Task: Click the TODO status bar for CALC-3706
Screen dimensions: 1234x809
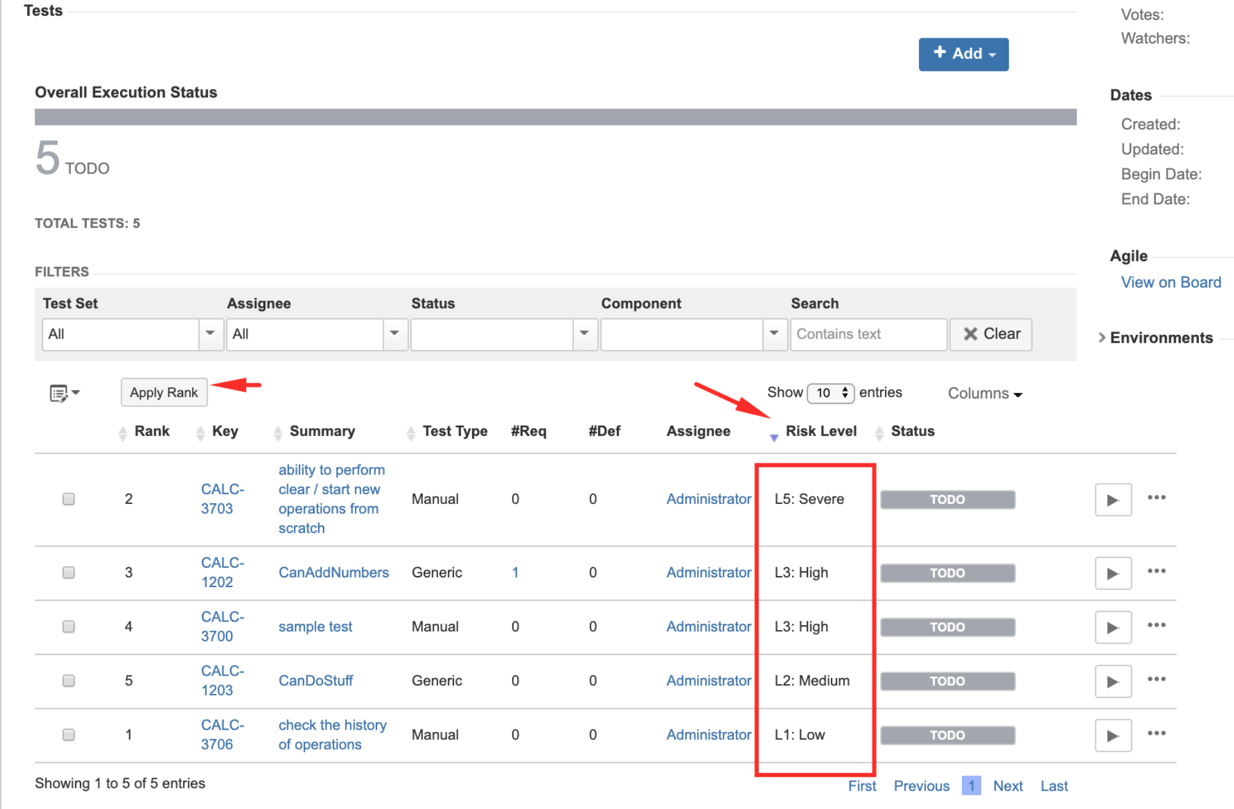Action: 947,736
